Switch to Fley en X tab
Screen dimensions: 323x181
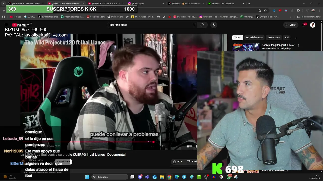tap(26, 3)
